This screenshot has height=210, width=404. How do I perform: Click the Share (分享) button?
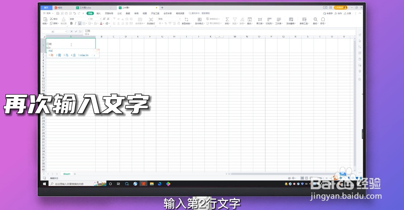coord(347,13)
